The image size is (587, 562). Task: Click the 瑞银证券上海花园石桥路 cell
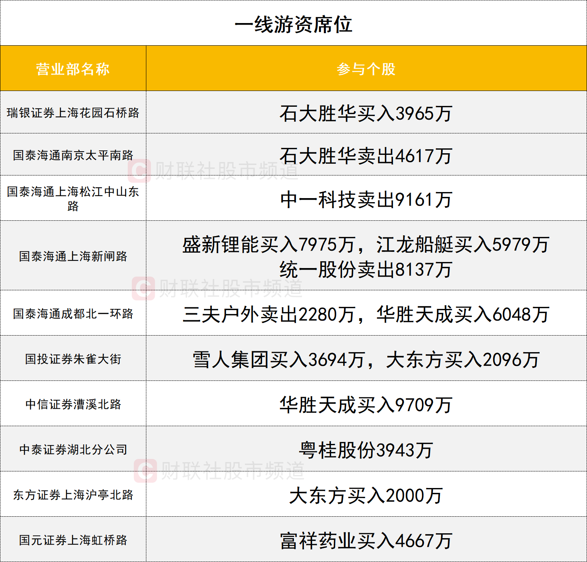tap(73, 113)
